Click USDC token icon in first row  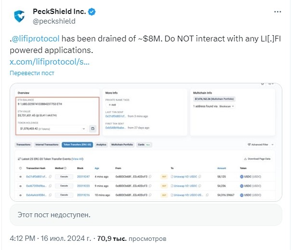pyautogui.click(x=241, y=176)
